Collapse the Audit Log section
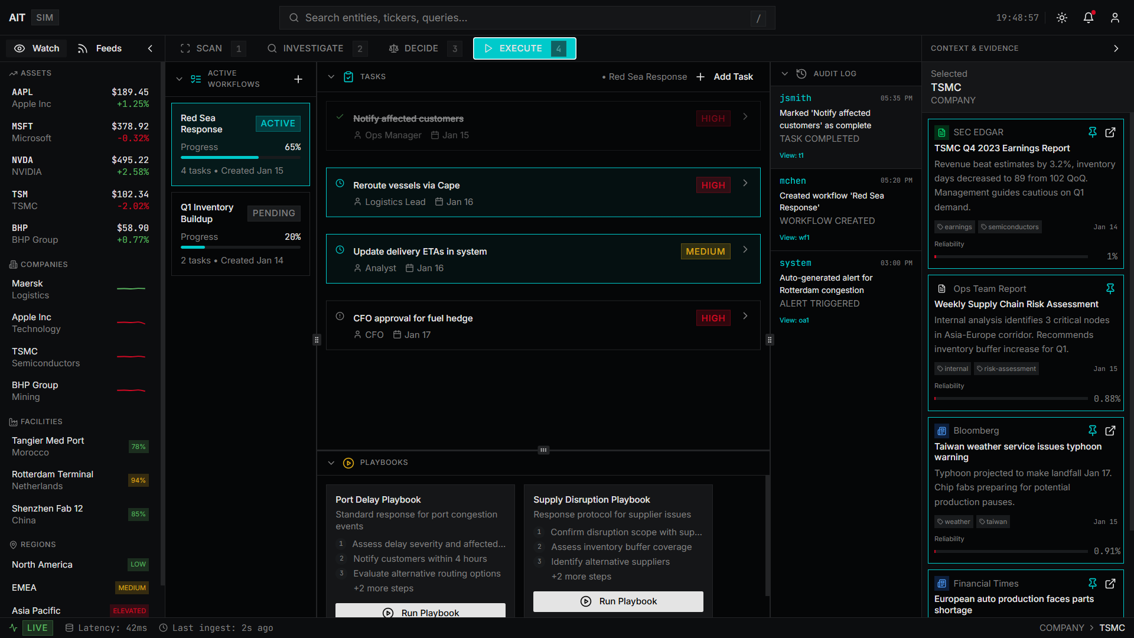Image resolution: width=1134 pixels, height=638 pixels. pos(785,74)
